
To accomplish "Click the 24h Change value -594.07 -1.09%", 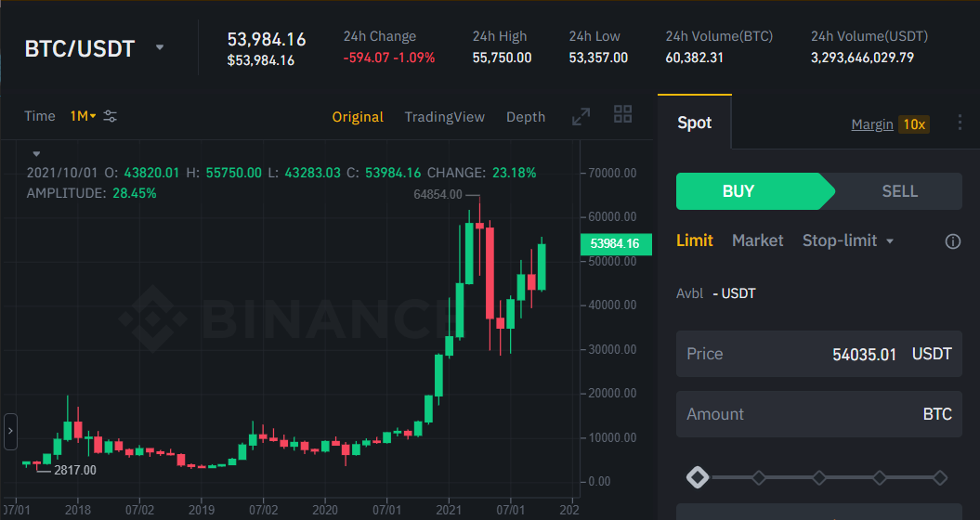I will click(x=389, y=58).
